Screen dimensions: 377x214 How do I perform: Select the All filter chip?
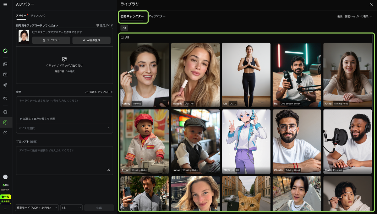[124, 28]
